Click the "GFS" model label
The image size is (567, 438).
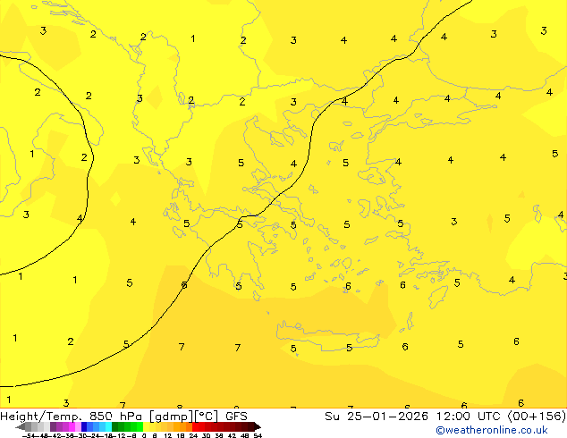click(x=236, y=417)
